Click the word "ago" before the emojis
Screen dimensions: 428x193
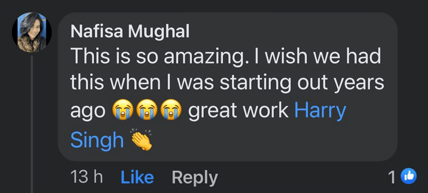[x=88, y=112]
